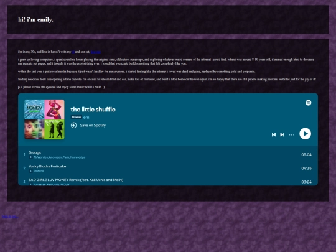Image resolution: width=336 pixels, height=252 pixels.
Task: Play the little shuffle playlist
Action: (x=305, y=134)
